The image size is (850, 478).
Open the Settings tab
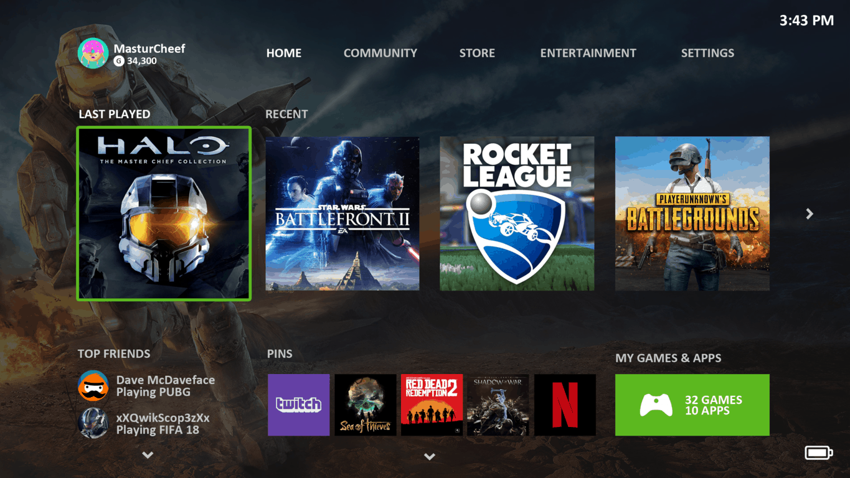point(707,53)
